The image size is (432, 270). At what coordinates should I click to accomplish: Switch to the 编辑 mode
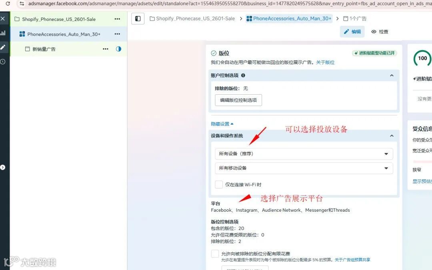click(352, 32)
